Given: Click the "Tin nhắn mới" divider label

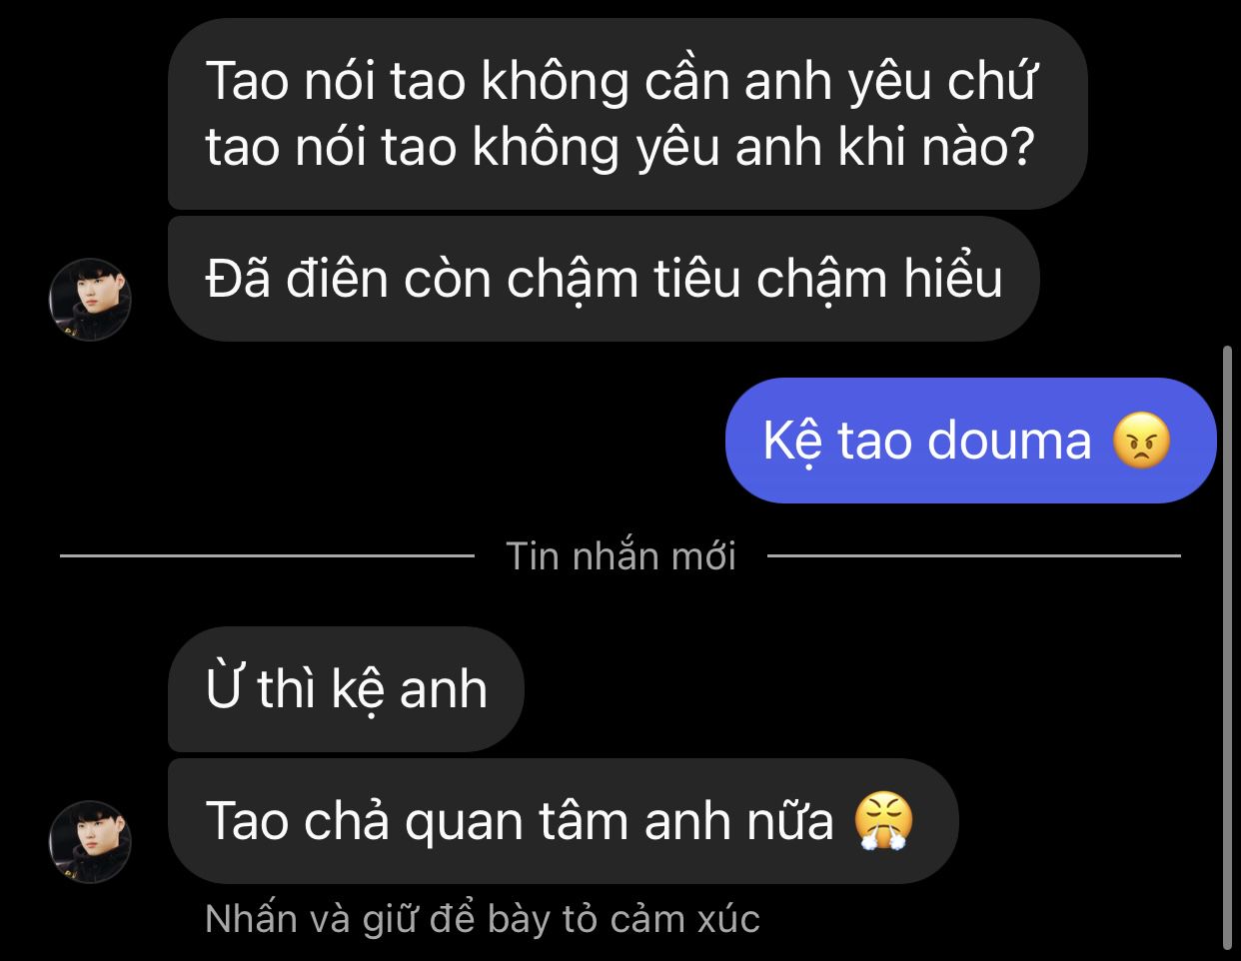Looking at the screenshot, I should pyautogui.click(x=620, y=556).
